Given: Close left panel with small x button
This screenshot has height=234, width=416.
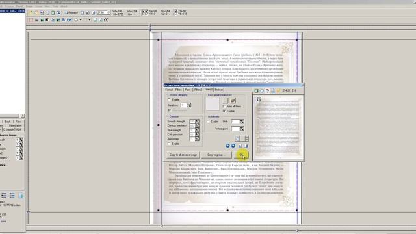Looking at the screenshot, I should [23, 116].
